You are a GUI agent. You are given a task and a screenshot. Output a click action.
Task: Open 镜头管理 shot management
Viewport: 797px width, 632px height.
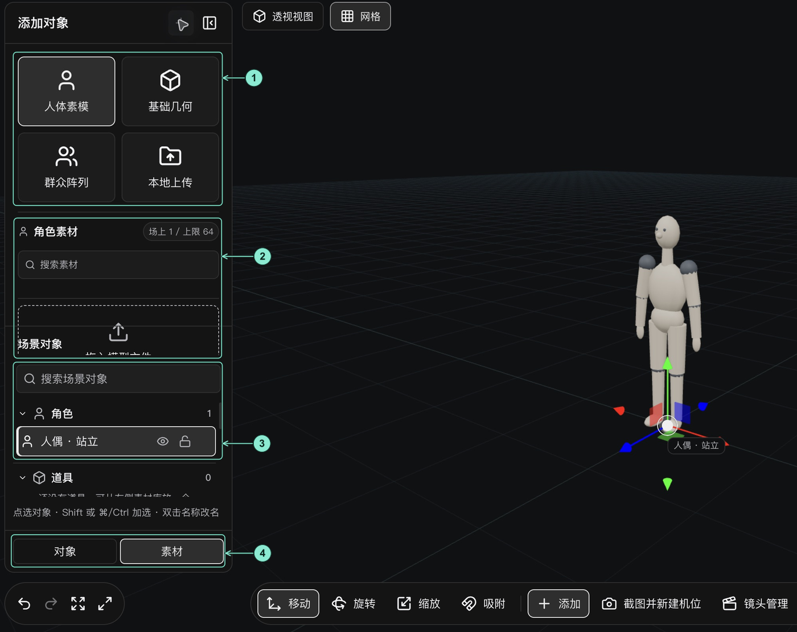755,604
